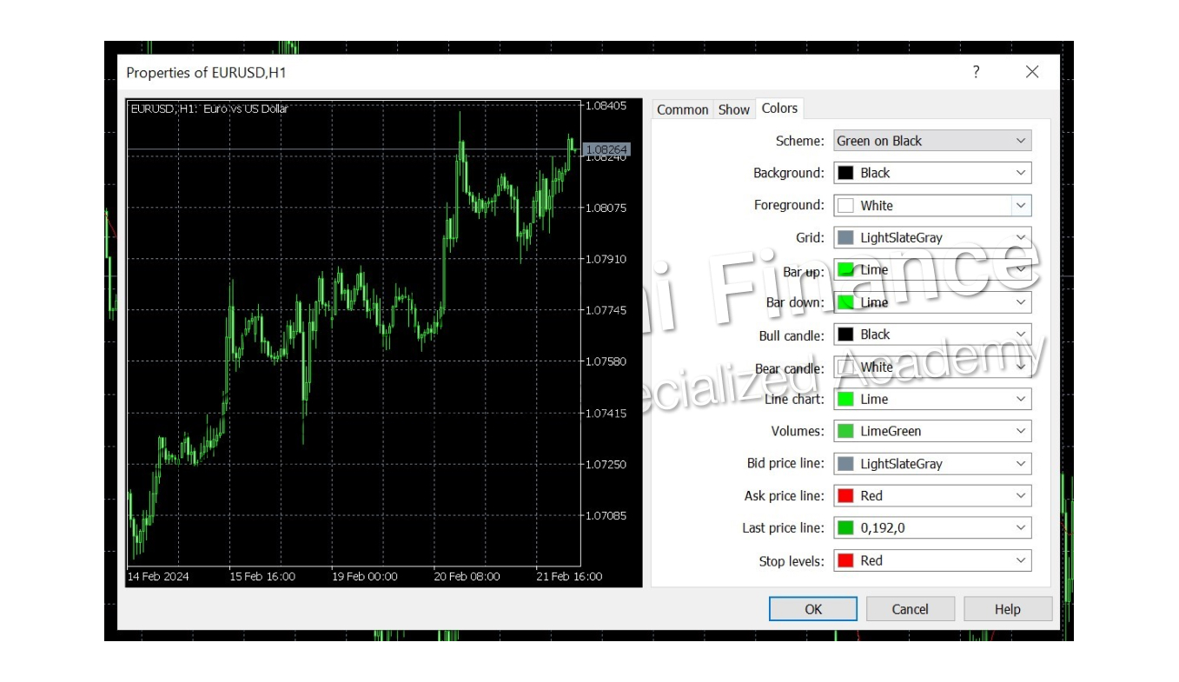Click the Help button
Screen dimensions: 1179x682
(x=1007, y=609)
